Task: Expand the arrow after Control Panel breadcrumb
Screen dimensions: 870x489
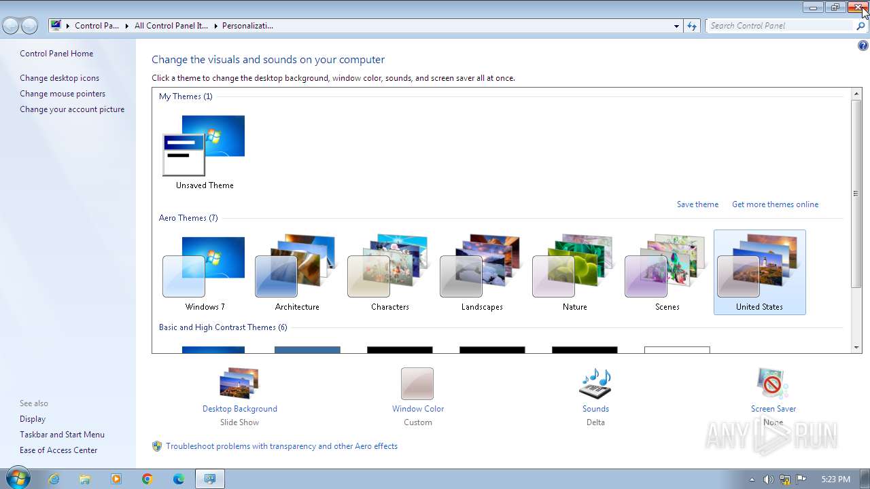Action: (x=126, y=26)
